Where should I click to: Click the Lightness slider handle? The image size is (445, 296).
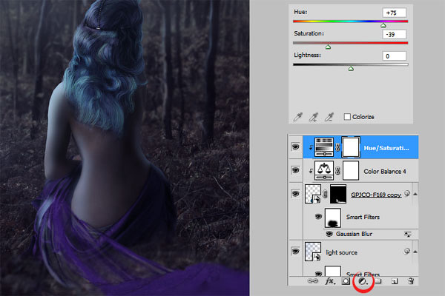pos(351,68)
